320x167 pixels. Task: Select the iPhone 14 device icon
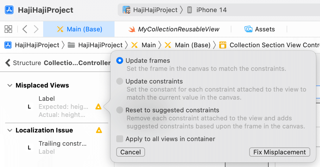(x=190, y=10)
